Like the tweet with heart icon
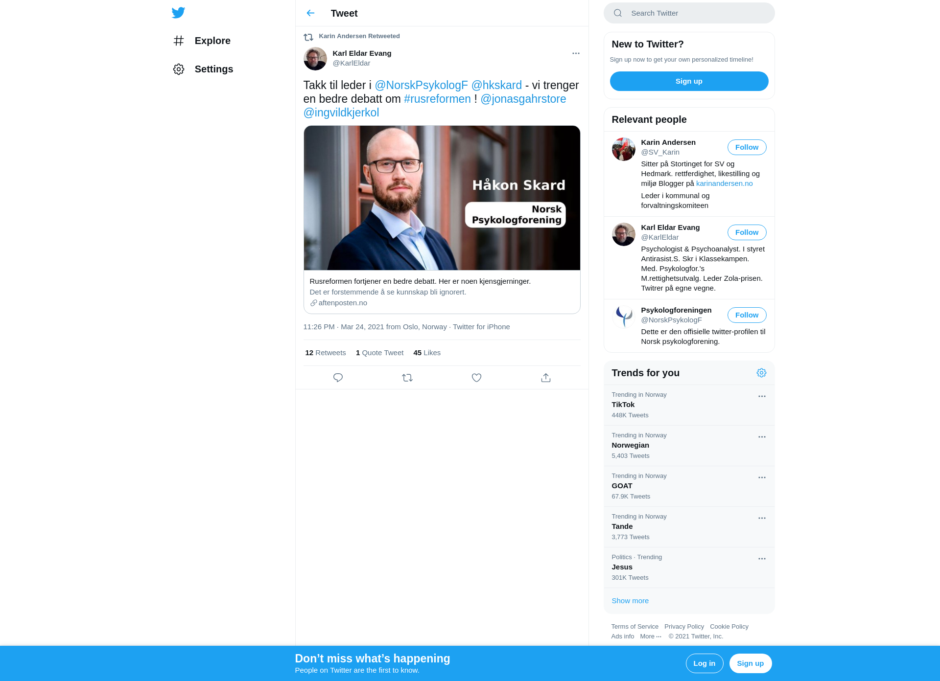The height and width of the screenshot is (681, 940). (476, 378)
